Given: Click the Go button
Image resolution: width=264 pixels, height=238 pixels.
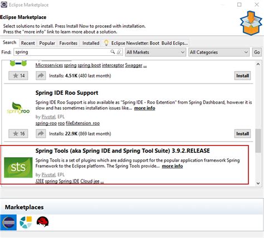Looking at the screenshot, I should click(257, 52).
